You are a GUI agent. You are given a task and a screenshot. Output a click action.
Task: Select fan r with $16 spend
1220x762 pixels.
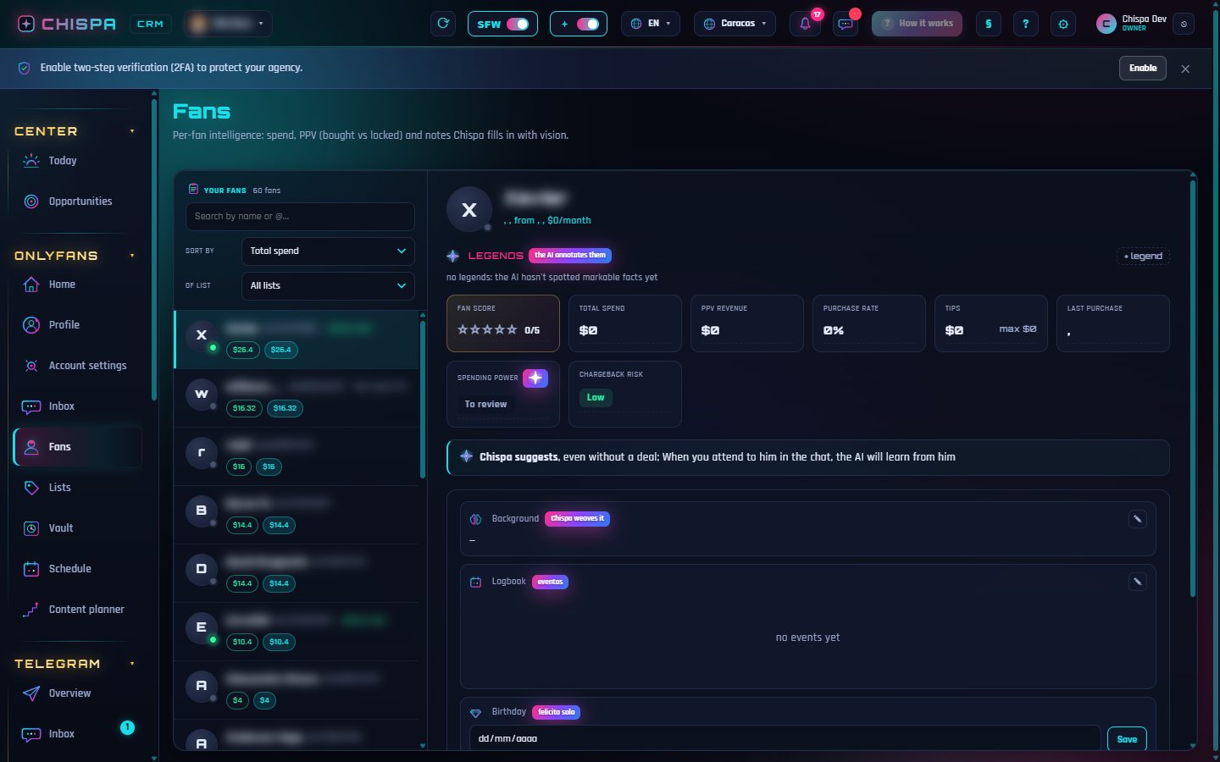(x=297, y=456)
